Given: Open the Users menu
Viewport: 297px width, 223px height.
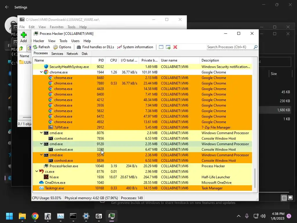Looking at the screenshot, I should [75, 41].
